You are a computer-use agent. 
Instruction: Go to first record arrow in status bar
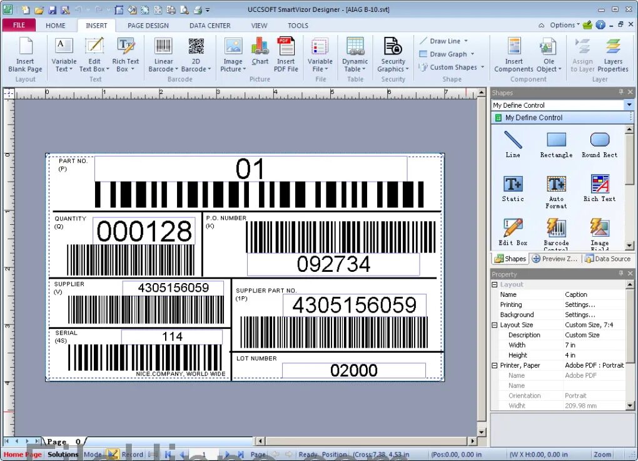click(168, 454)
